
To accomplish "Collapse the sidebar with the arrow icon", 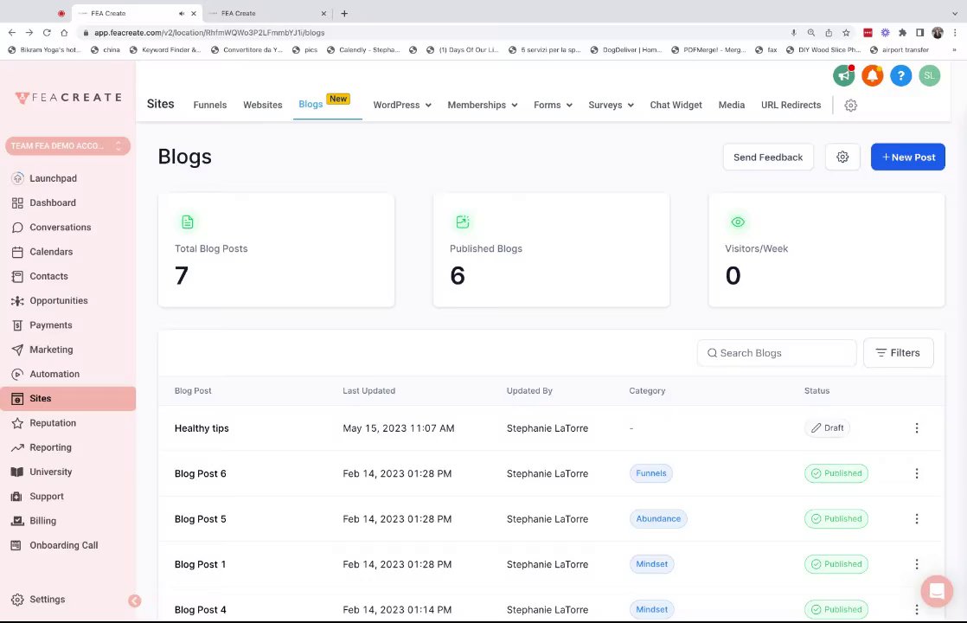I will [x=134, y=601].
